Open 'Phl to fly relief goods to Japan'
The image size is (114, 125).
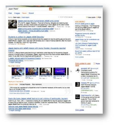point(85,24)
